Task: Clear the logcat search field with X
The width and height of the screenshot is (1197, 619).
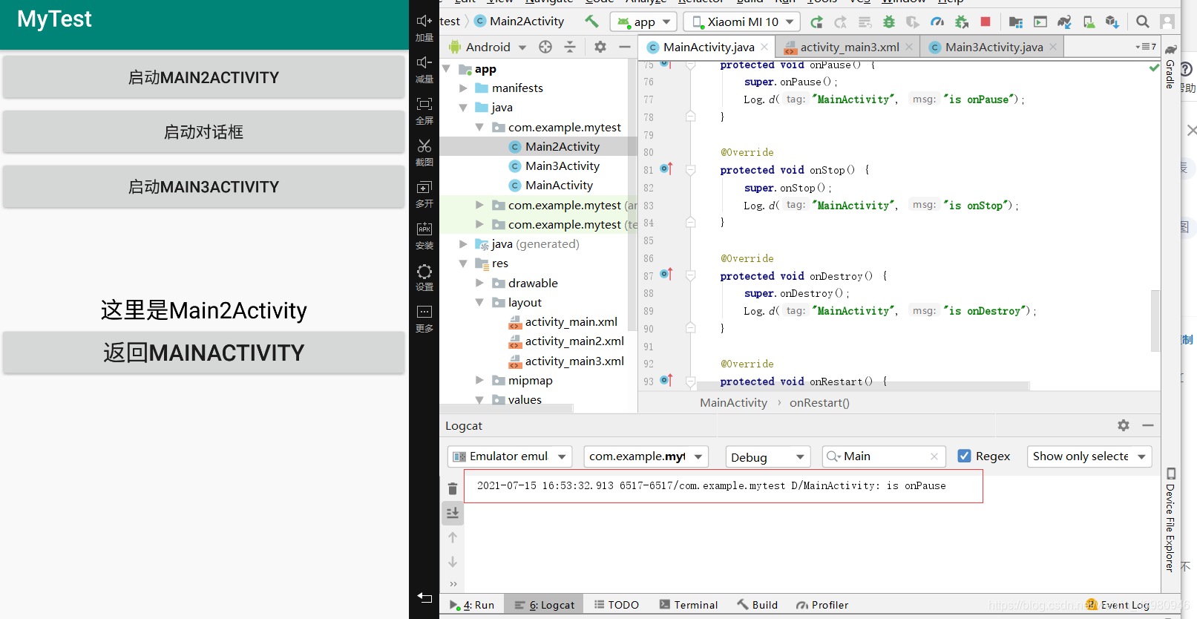Action: tap(934, 456)
